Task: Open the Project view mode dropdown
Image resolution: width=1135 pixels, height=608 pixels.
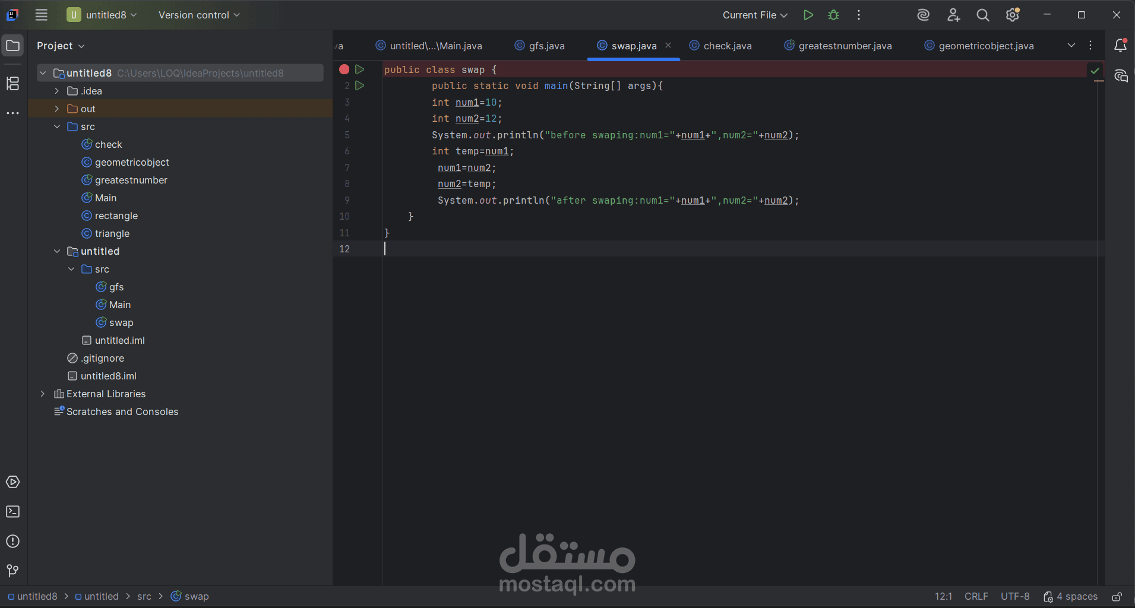Action: (x=61, y=46)
